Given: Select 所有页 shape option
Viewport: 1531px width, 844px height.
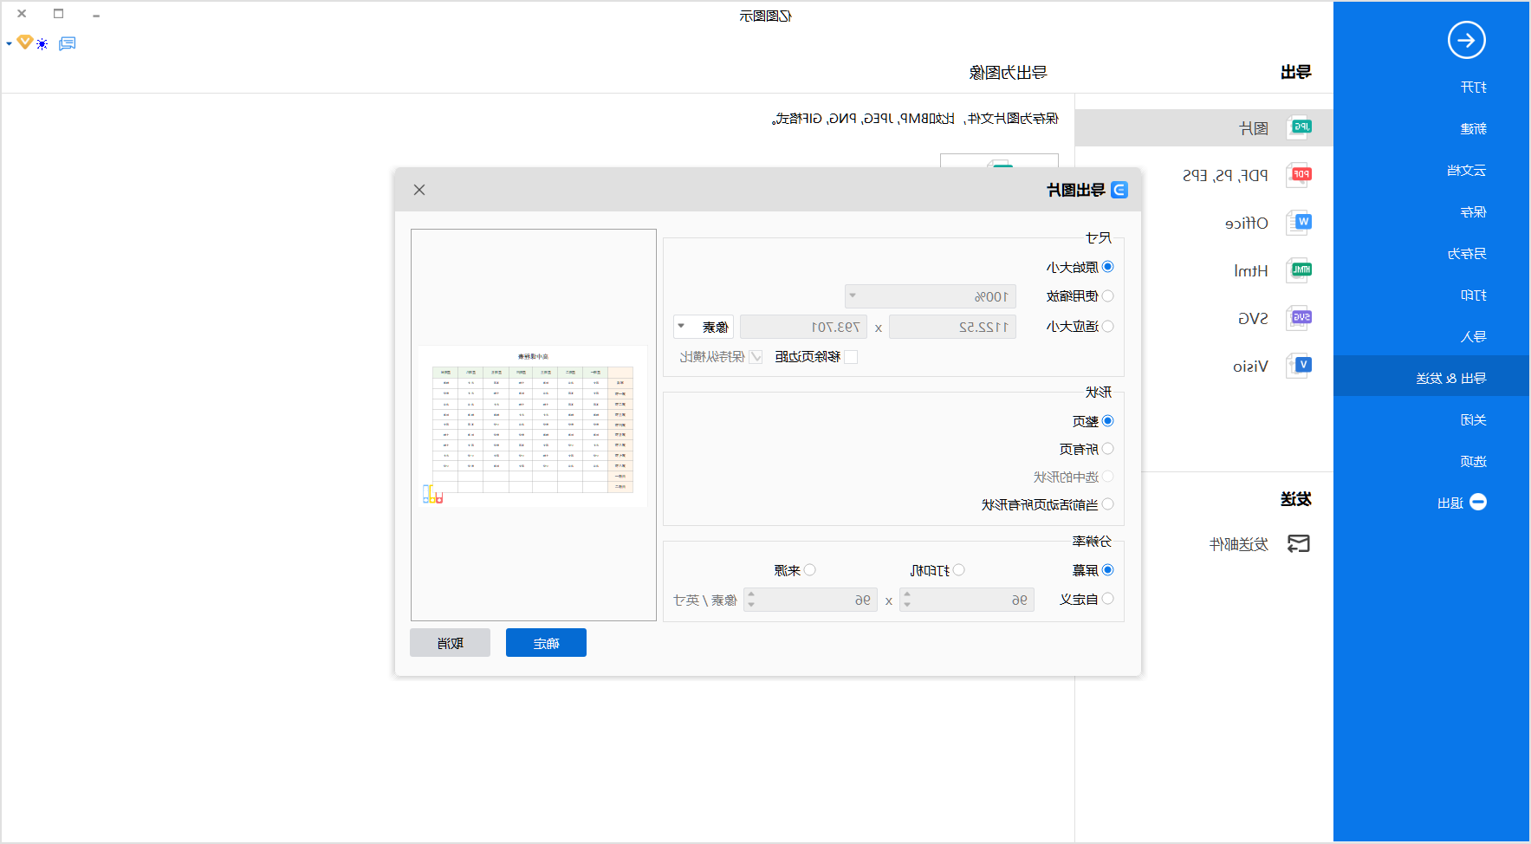Looking at the screenshot, I should [x=1107, y=449].
